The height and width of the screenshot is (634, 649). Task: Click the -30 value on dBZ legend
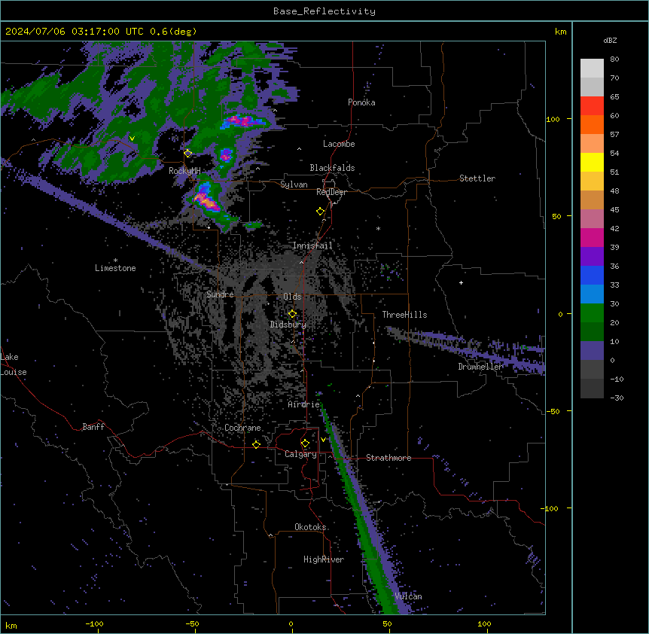click(x=617, y=398)
